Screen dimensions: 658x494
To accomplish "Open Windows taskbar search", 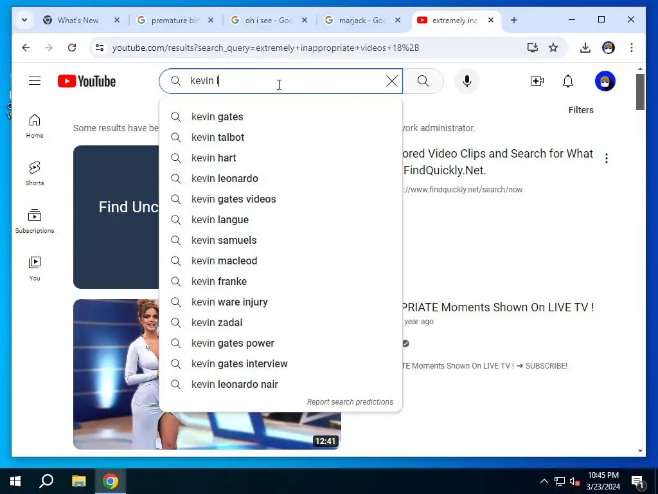I will point(46,481).
